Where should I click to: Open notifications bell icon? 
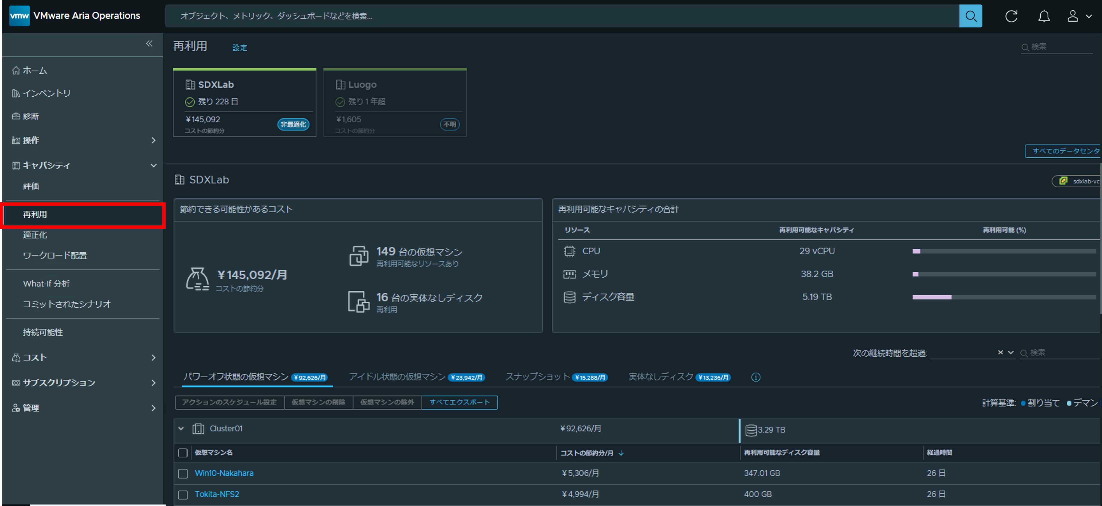1044,16
